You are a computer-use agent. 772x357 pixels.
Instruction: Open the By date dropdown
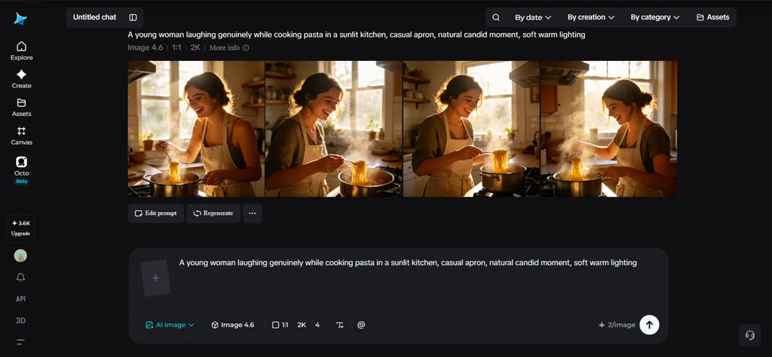[533, 17]
